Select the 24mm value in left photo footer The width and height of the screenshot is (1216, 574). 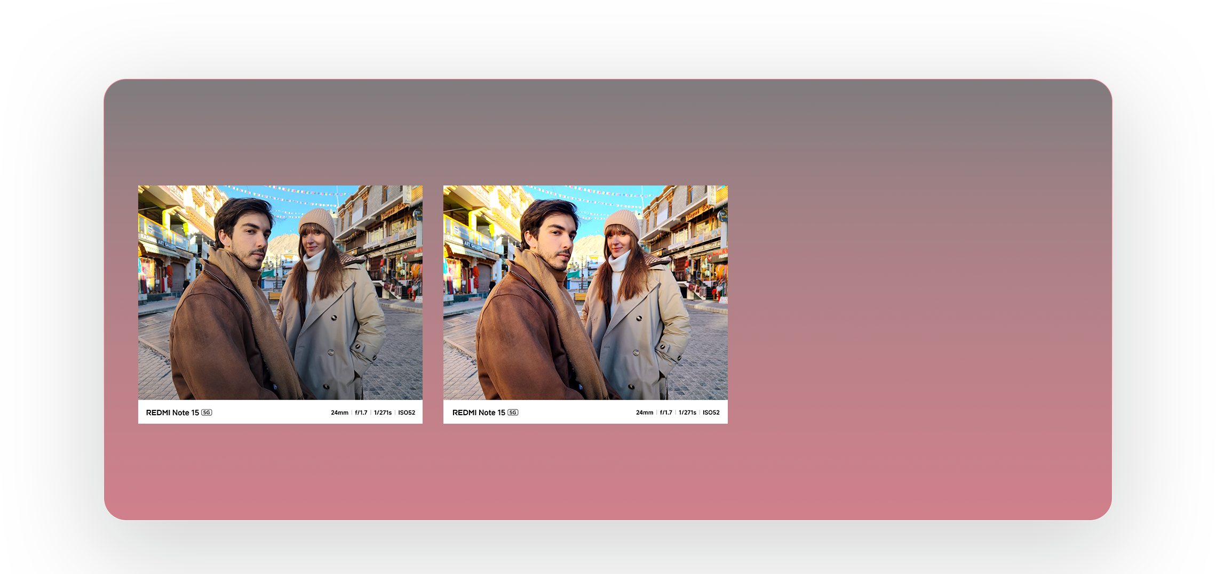[339, 413]
